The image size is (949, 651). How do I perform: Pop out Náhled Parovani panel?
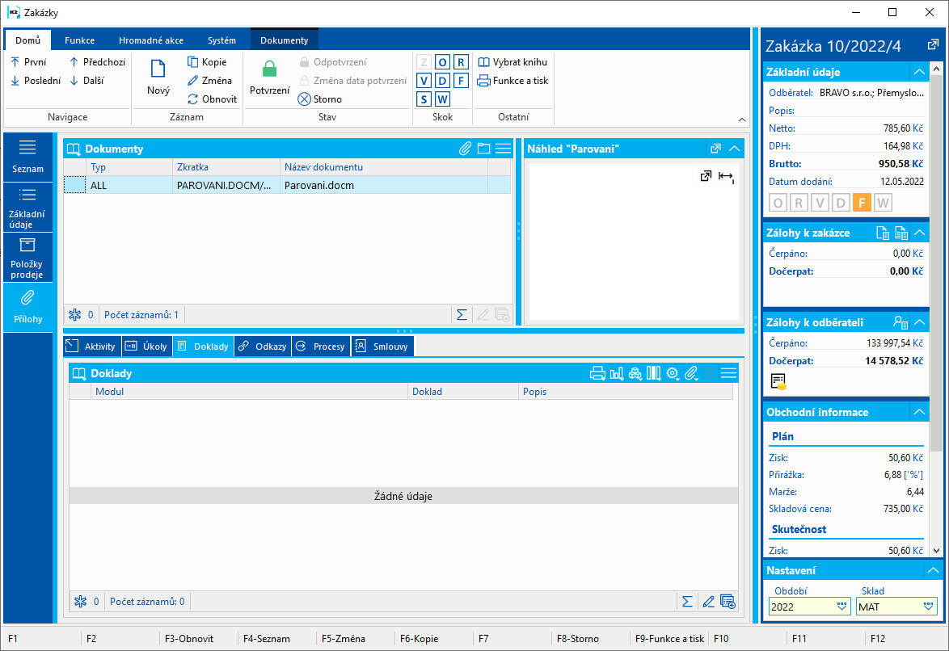pyautogui.click(x=715, y=149)
